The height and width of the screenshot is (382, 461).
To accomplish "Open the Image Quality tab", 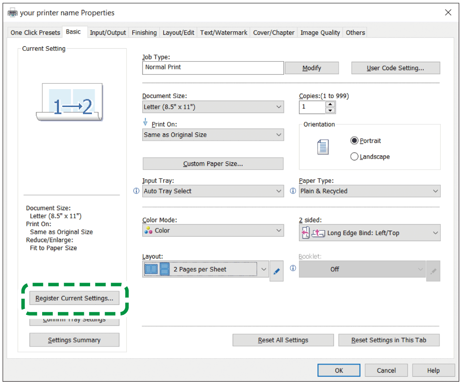I will click(320, 33).
